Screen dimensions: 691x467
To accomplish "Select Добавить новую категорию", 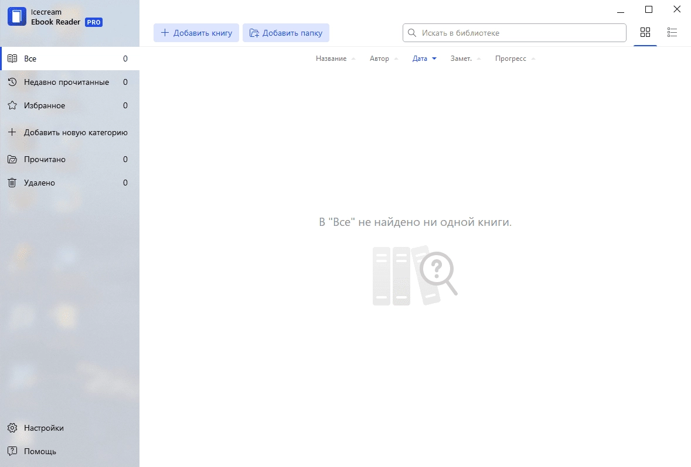I will coord(70,132).
